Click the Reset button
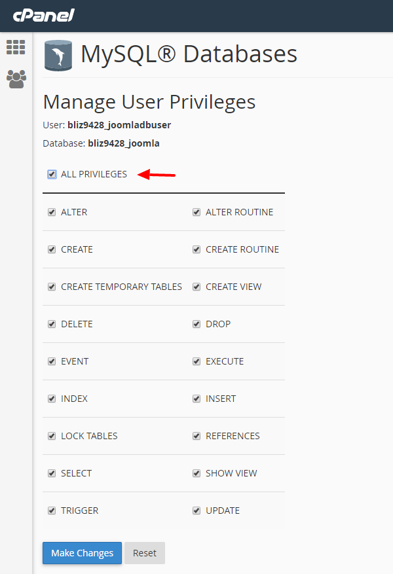The image size is (393, 574). coord(145,553)
